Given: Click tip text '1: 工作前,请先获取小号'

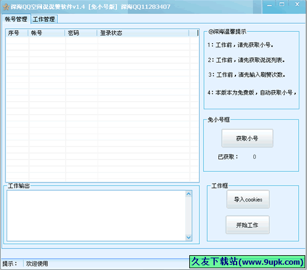Looking at the screenshot, I should pyautogui.click(x=240, y=45).
